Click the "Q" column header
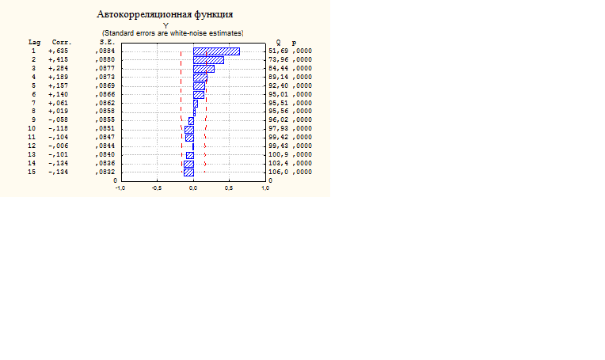The width and height of the screenshot is (605, 360). click(278, 43)
